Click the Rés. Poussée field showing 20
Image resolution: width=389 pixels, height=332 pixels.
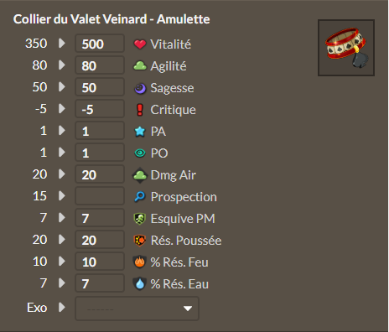pos(100,240)
